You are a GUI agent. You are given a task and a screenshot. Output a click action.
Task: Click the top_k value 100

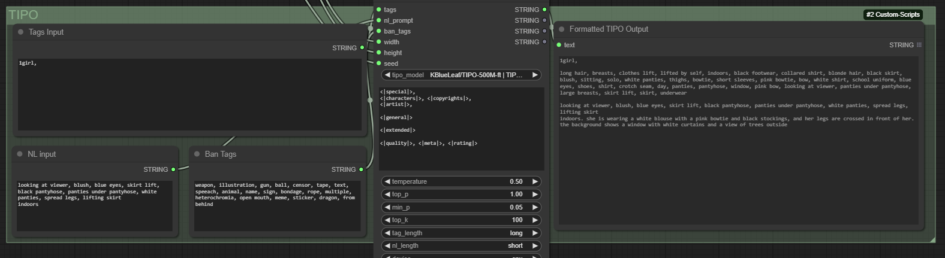pos(517,220)
